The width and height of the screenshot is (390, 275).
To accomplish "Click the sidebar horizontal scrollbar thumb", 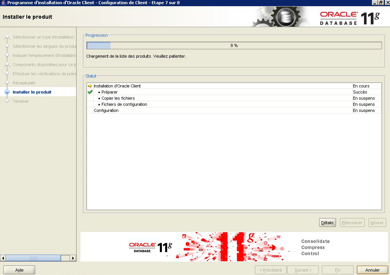I will 33,258.
